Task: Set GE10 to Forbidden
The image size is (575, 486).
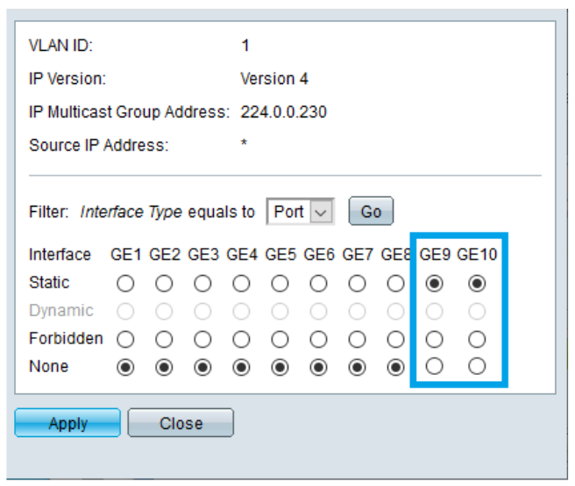Action: click(x=476, y=339)
